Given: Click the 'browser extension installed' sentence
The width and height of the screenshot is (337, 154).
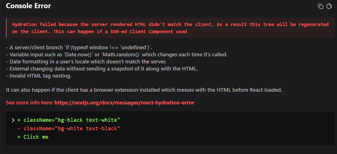Looking at the screenshot, I should coord(144,90).
